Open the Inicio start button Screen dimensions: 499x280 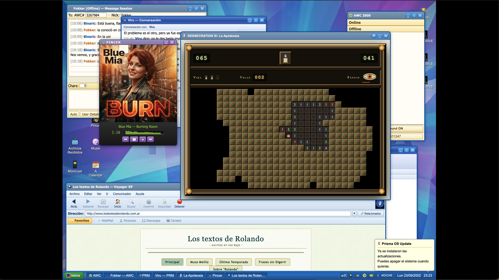coord(74,276)
